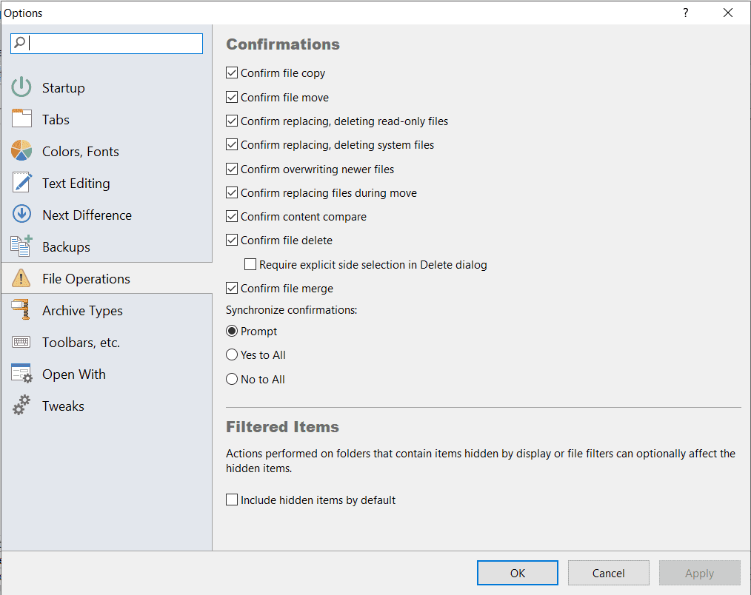Click the Open With gear window icon
The width and height of the screenshot is (751, 595).
coord(21,374)
